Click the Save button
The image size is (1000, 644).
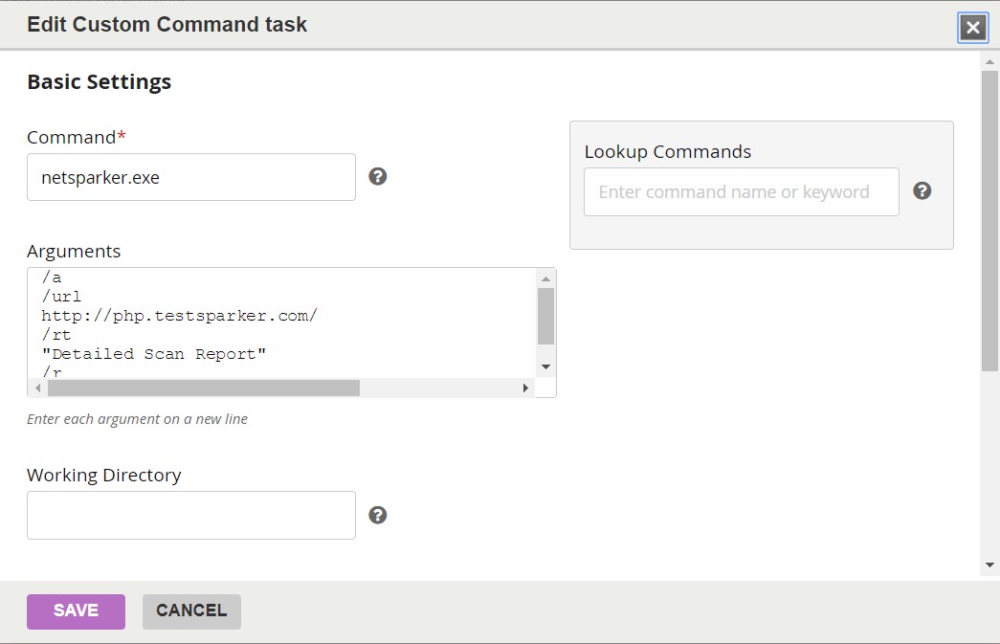coord(76,611)
